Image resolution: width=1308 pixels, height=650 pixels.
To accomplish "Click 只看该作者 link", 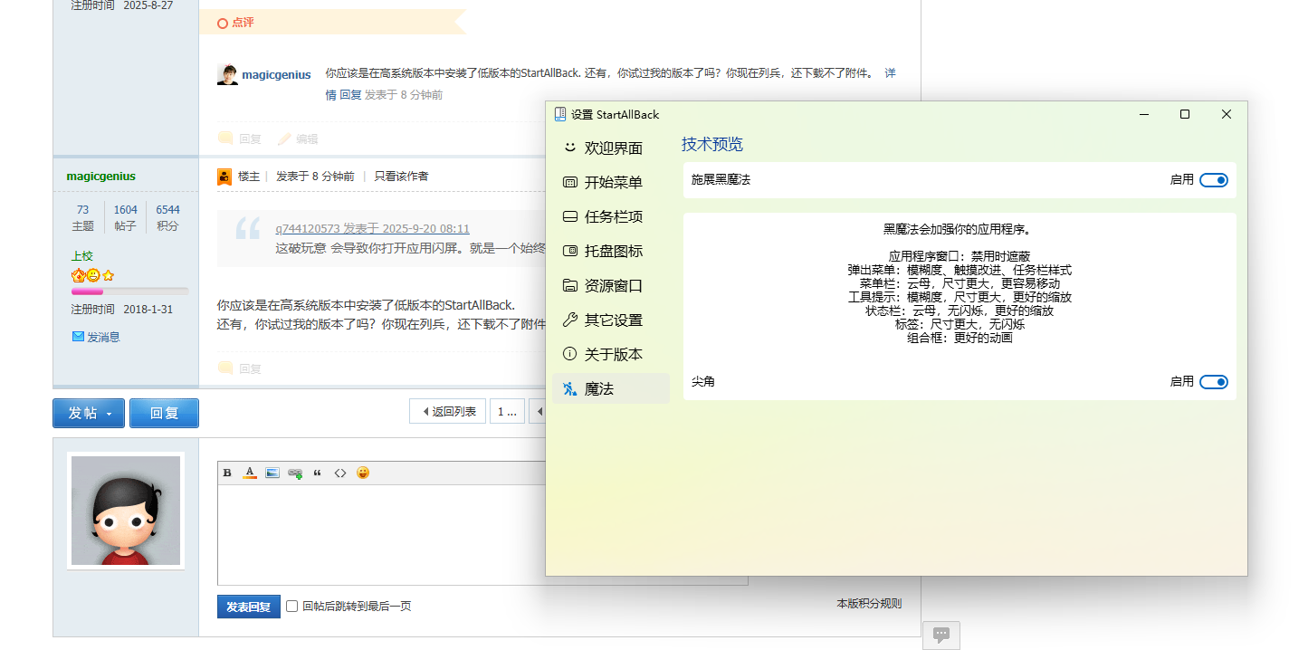I will click(402, 177).
